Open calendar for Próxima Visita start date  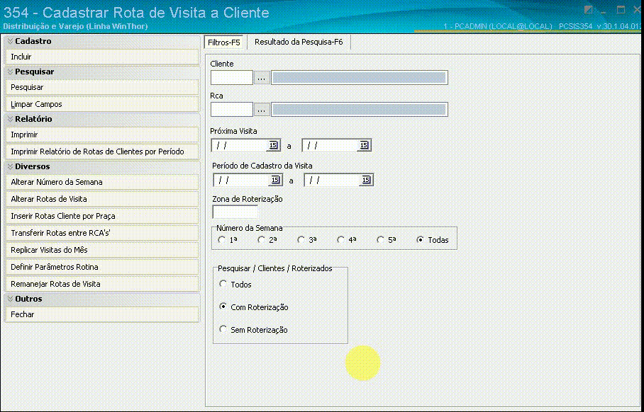pyautogui.click(x=274, y=146)
